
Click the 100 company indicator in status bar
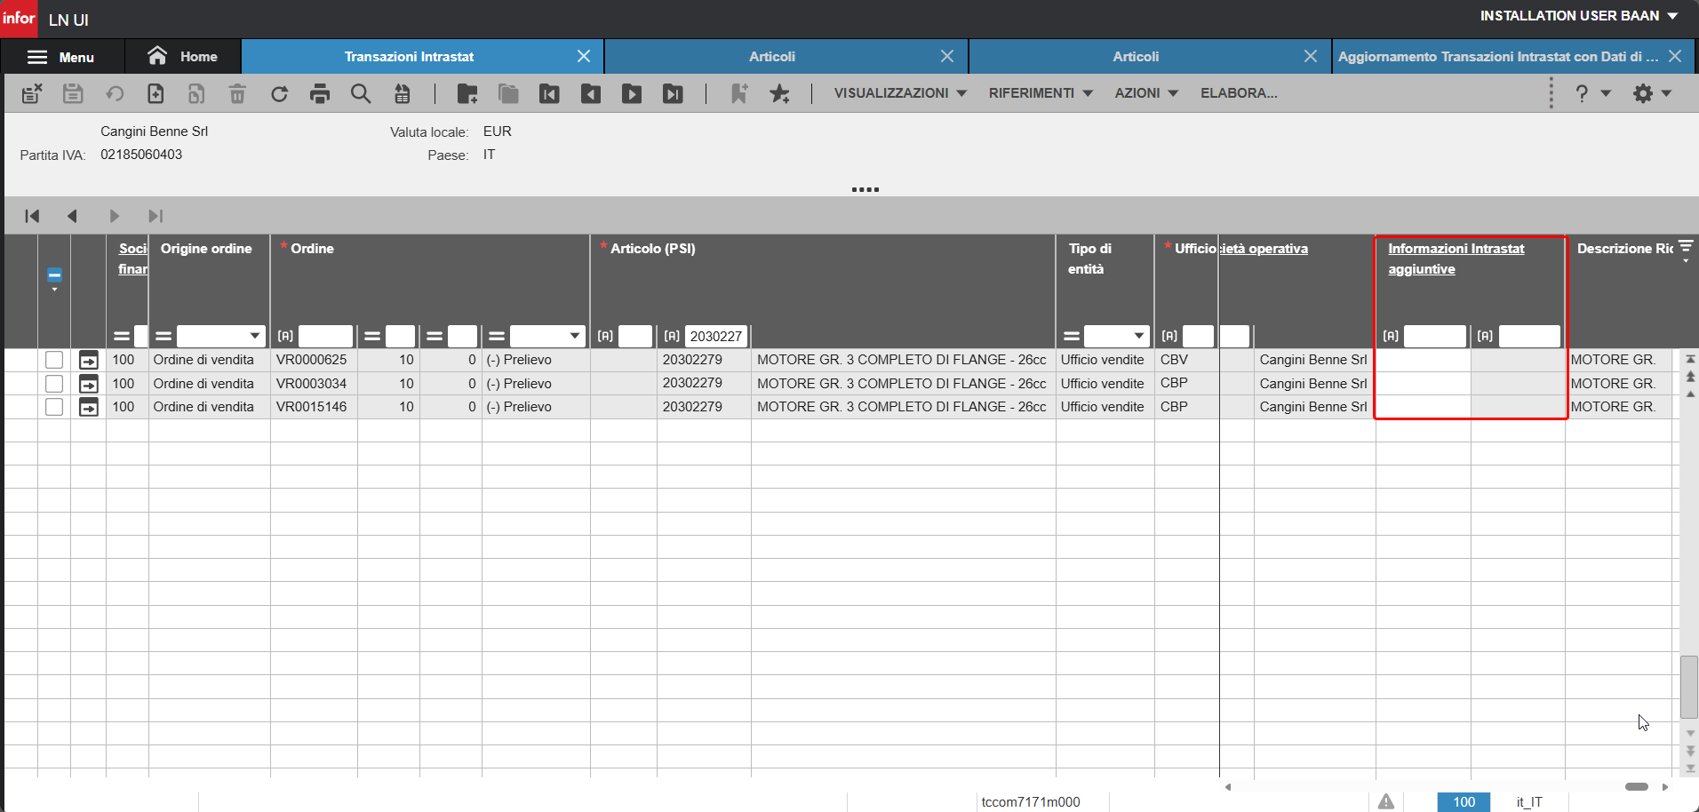[x=1464, y=802]
